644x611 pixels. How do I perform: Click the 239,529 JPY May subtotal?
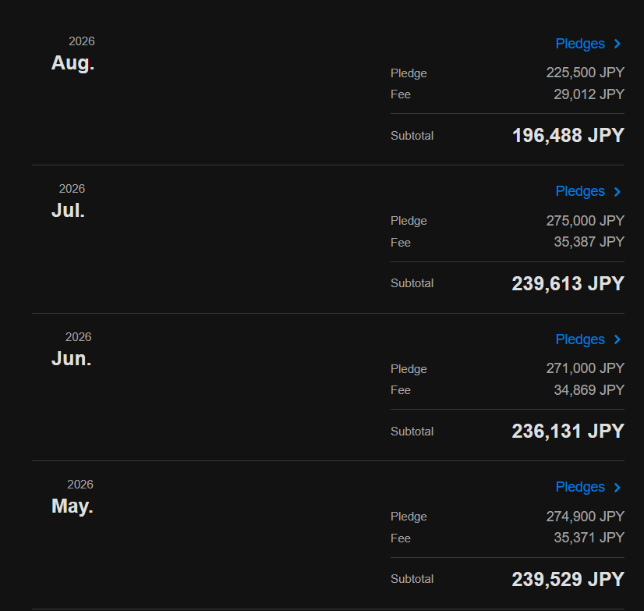(x=568, y=579)
